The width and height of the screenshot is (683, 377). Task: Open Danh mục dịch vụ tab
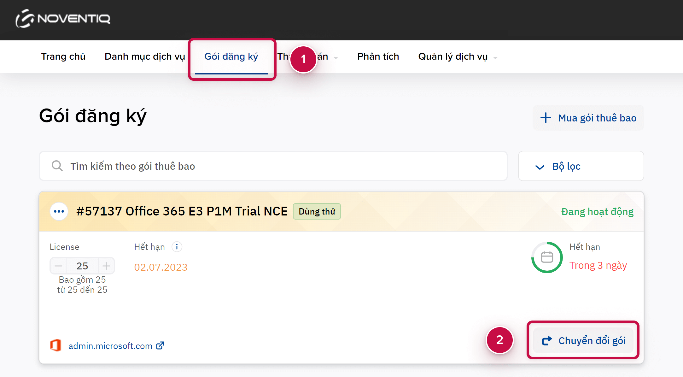coord(145,57)
